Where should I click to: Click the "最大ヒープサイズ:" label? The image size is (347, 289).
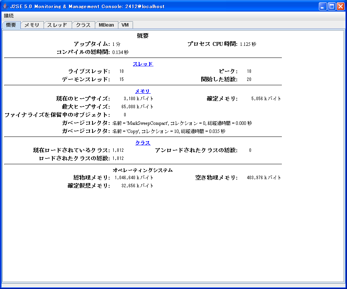(x=86, y=107)
